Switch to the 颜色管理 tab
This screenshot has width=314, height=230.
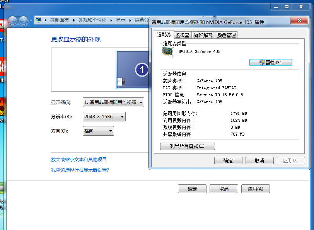click(226, 35)
